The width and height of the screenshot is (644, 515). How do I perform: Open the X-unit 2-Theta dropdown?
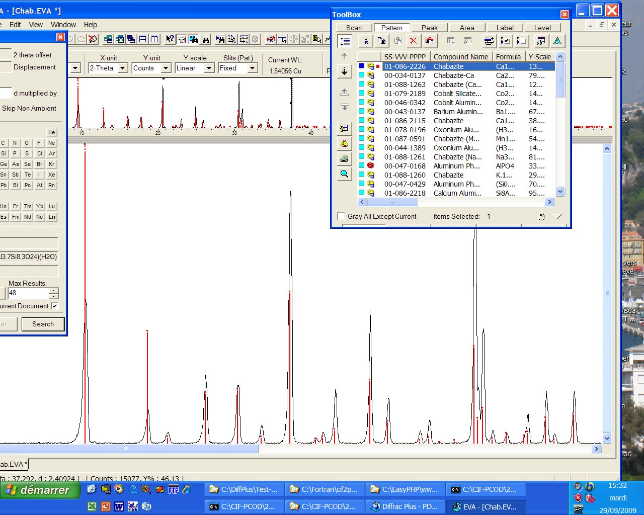122,68
